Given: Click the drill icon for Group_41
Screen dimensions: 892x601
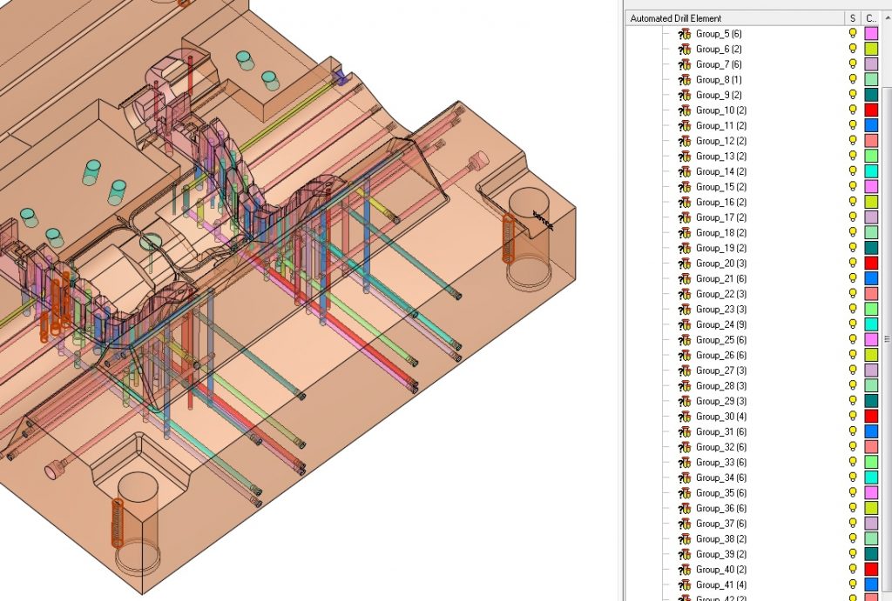Looking at the screenshot, I should [685, 584].
